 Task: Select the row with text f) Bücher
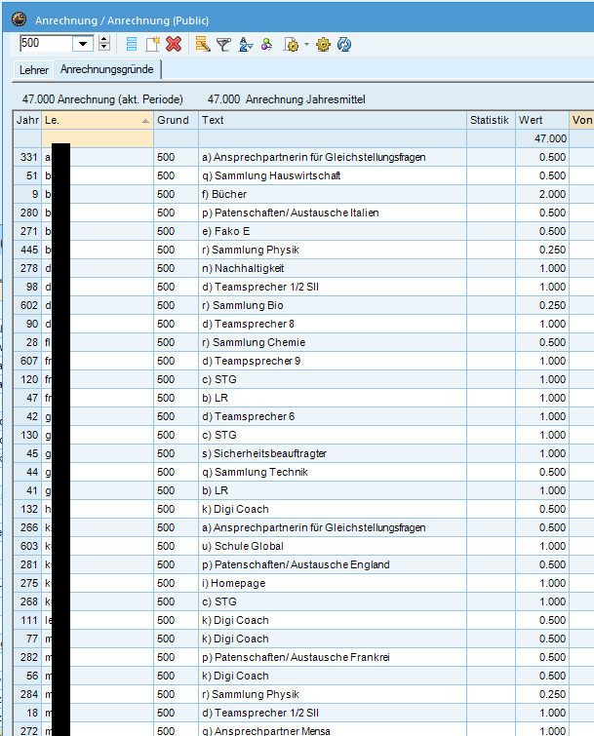click(x=303, y=194)
